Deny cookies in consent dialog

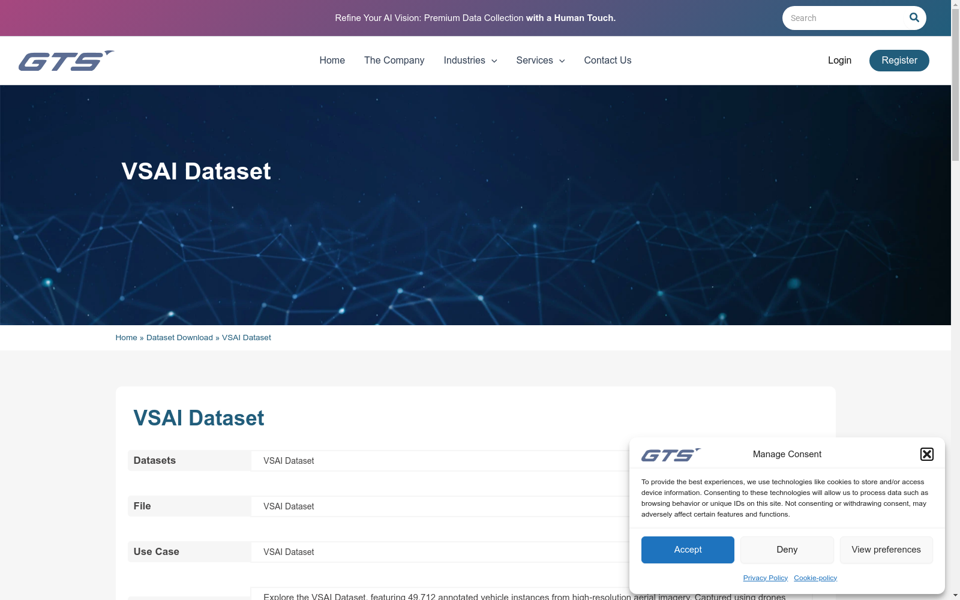point(787,550)
